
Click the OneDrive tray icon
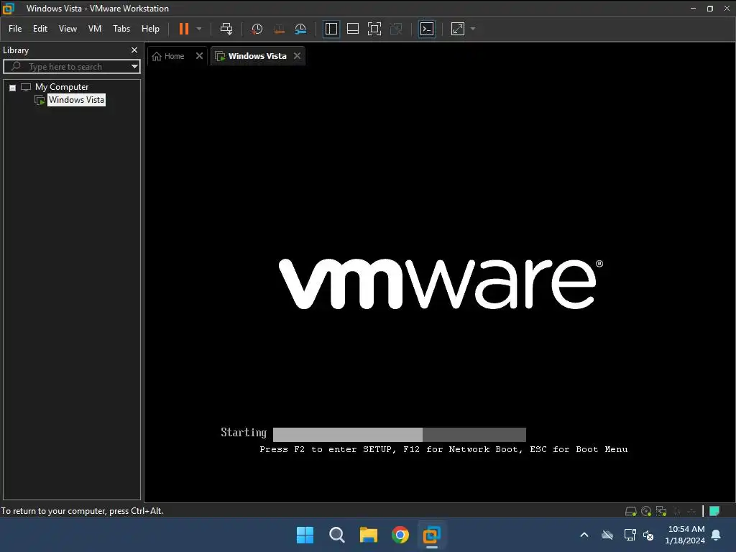coord(607,535)
